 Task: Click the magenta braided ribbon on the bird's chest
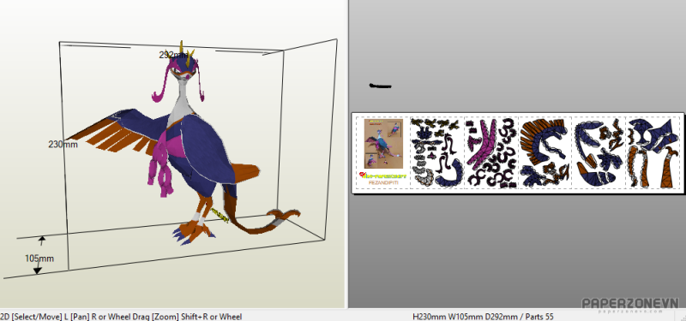(162, 168)
